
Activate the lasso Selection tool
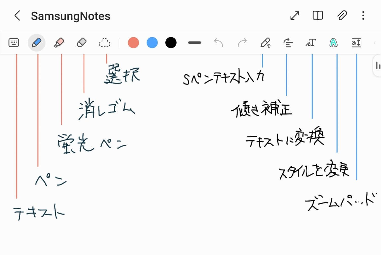(x=104, y=43)
